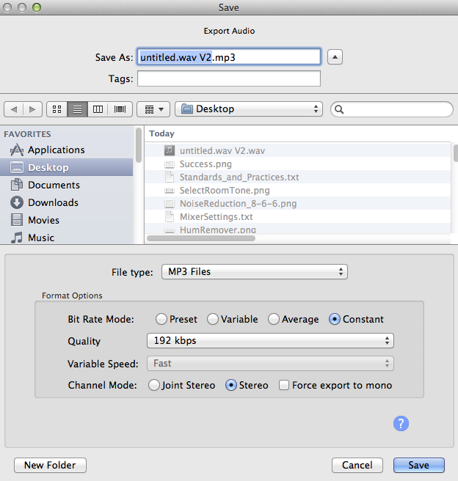Viewport: 458px width, 481px height.
Task: Click the Cancel button
Action: point(357,466)
